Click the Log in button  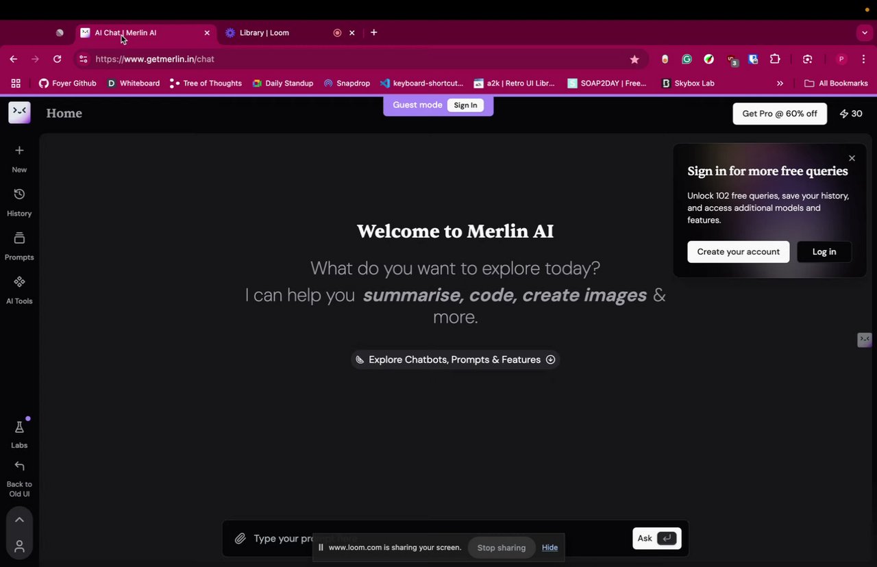click(824, 251)
